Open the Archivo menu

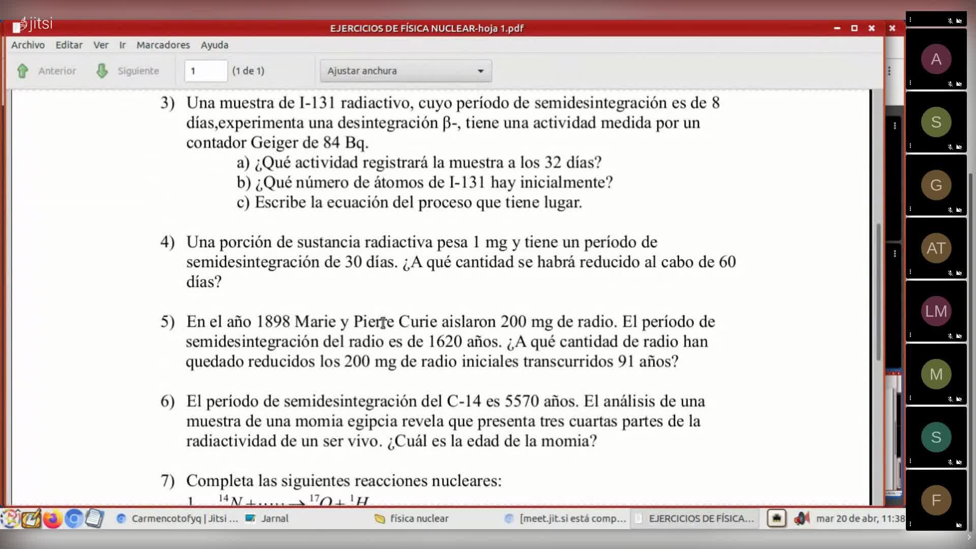28,45
